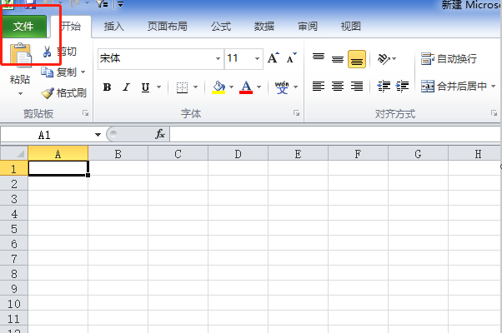Viewport: 502px width, 333px height.
Task: Open the underline style dropdown arrow
Action: point(158,87)
